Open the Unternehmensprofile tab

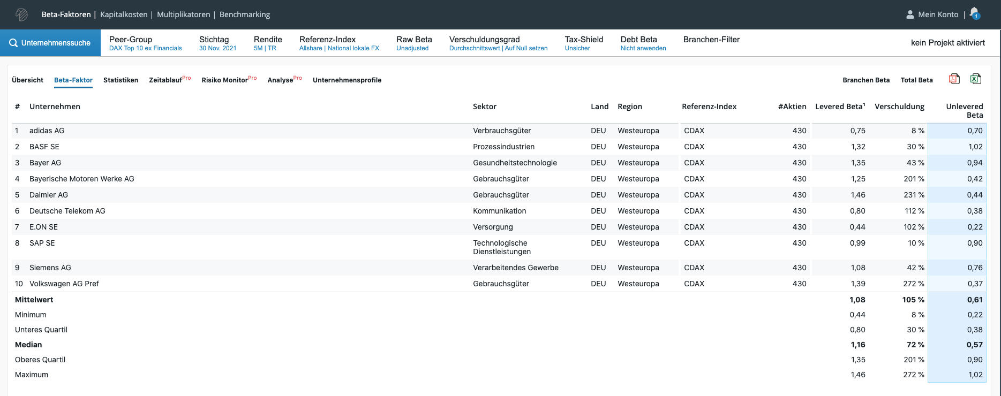pyautogui.click(x=347, y=80)
